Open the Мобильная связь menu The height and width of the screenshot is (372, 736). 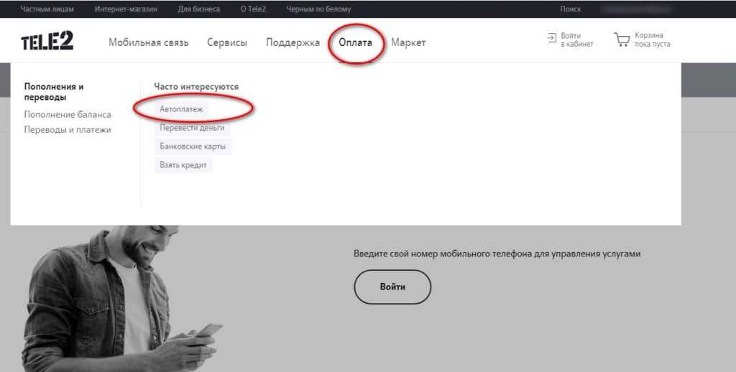tap(148, 42)
